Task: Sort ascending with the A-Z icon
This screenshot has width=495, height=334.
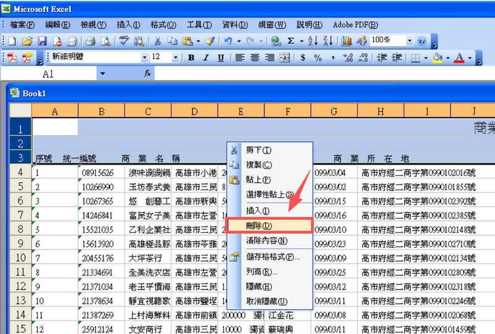Action: 312,41
